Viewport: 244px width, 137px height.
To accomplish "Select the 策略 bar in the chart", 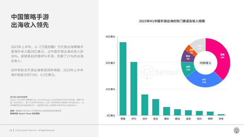I will pos(123,79).
